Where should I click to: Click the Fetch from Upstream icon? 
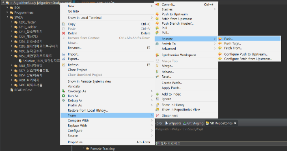point(157,19)
